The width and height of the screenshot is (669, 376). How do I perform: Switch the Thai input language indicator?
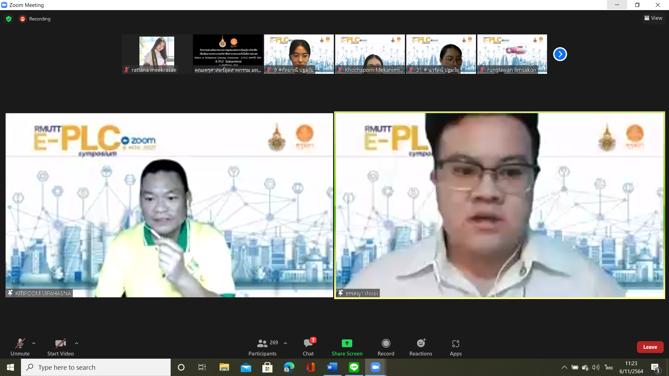(609, 367)
